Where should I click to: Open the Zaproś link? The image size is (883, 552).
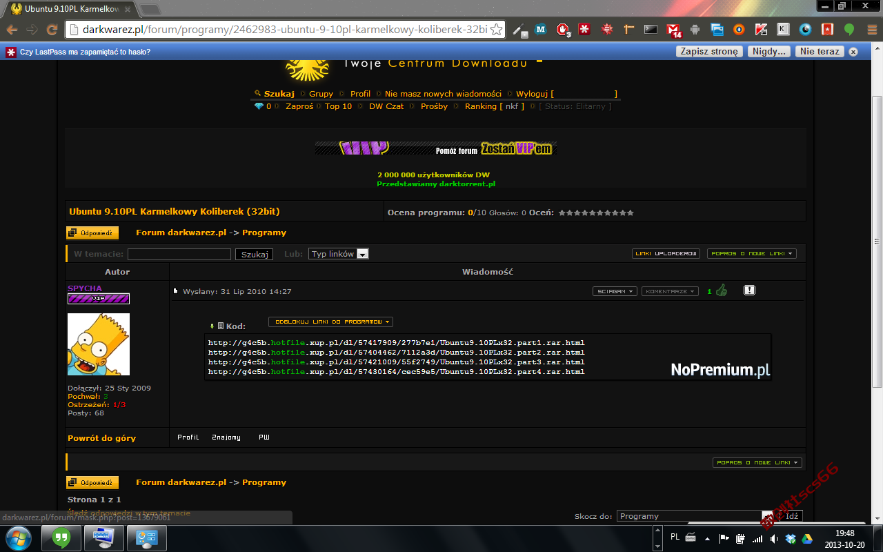[x=299, y=106]
